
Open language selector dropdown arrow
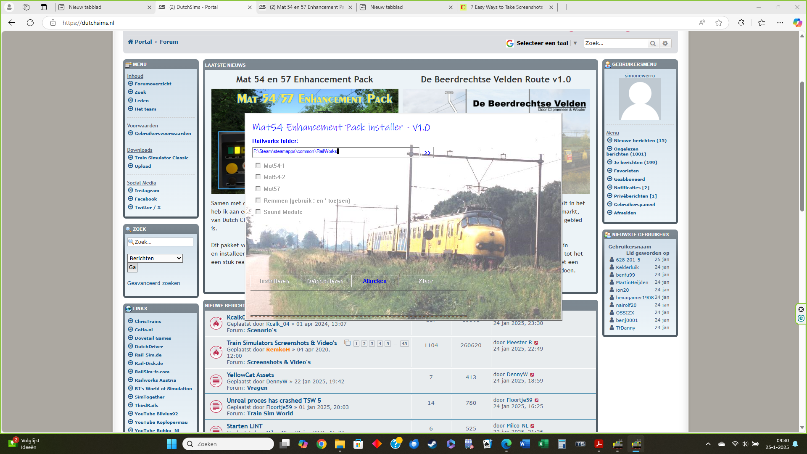[x=575, y=43]
